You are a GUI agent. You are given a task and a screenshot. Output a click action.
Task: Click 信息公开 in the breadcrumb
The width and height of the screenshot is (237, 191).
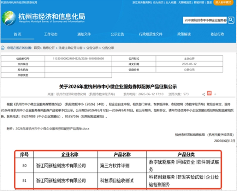click(49, 48)
